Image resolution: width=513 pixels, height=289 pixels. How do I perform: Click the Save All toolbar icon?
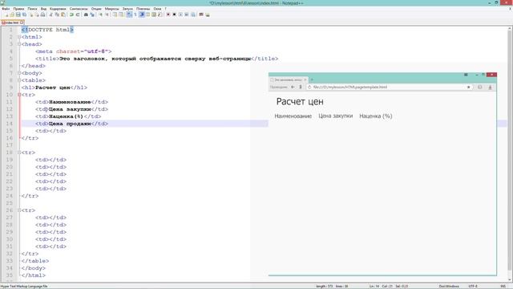click(24, 14)
